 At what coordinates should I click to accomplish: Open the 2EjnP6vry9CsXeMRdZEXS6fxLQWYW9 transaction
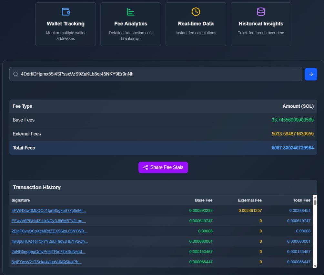coord(48,231)
